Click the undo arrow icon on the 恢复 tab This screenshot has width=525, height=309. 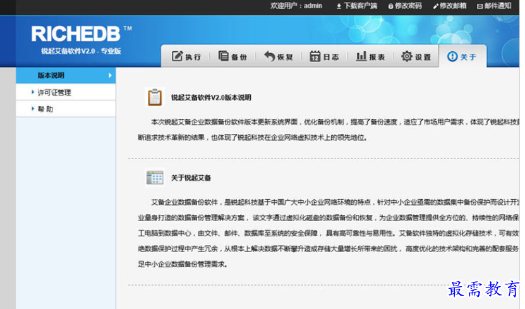pyautogui.click(x=270, y=56)
